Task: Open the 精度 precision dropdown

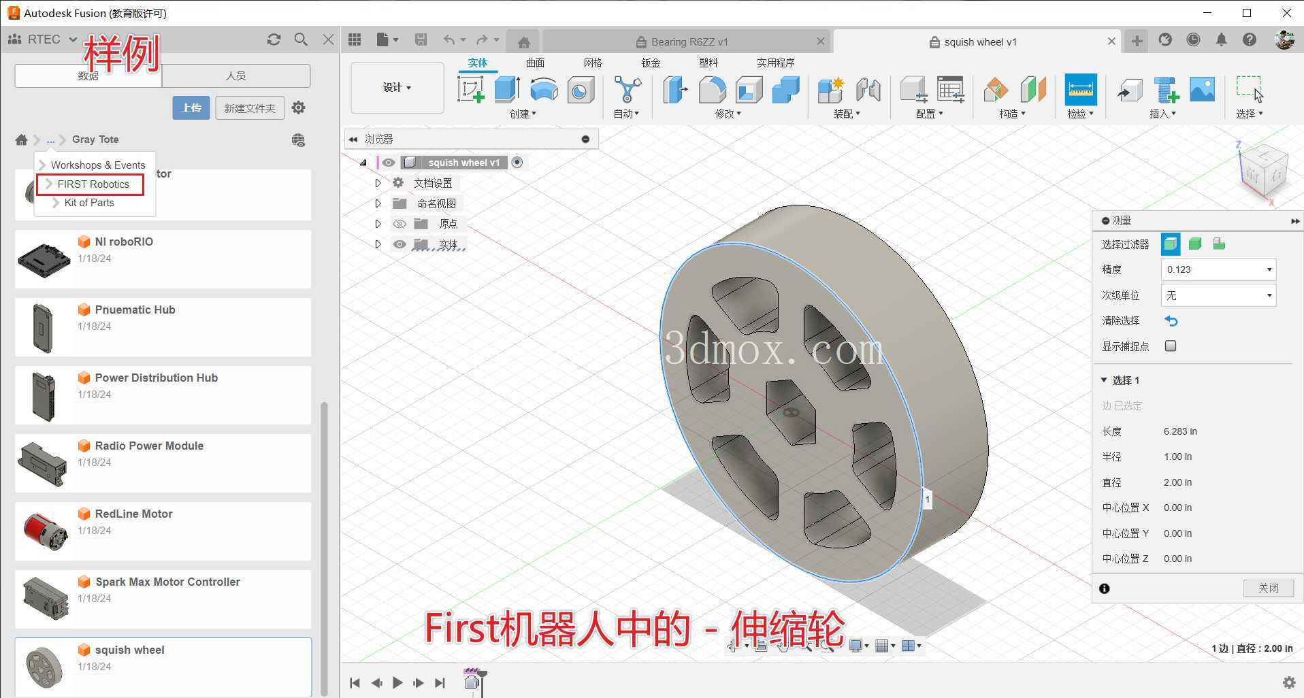Action: (x=1218, y=269)
